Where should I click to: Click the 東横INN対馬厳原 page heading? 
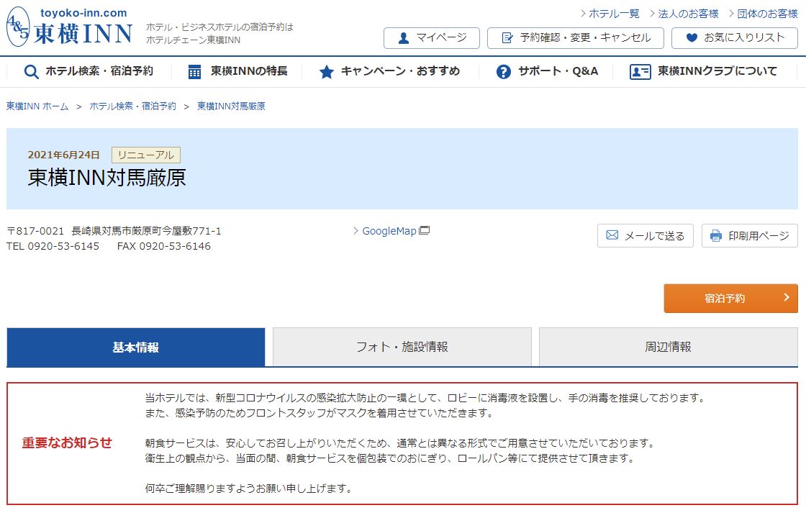click(107, 177)
